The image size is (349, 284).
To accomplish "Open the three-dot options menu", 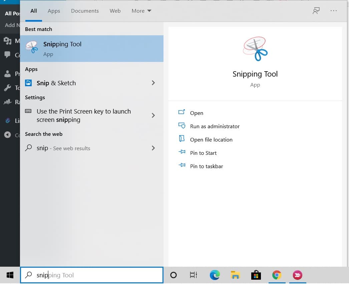I will [333, 11].
